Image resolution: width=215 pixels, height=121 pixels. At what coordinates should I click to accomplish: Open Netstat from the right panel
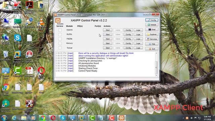tap(152, 25)
